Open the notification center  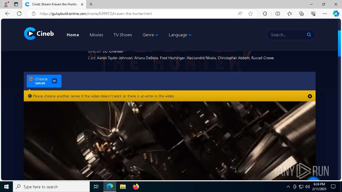333,187
